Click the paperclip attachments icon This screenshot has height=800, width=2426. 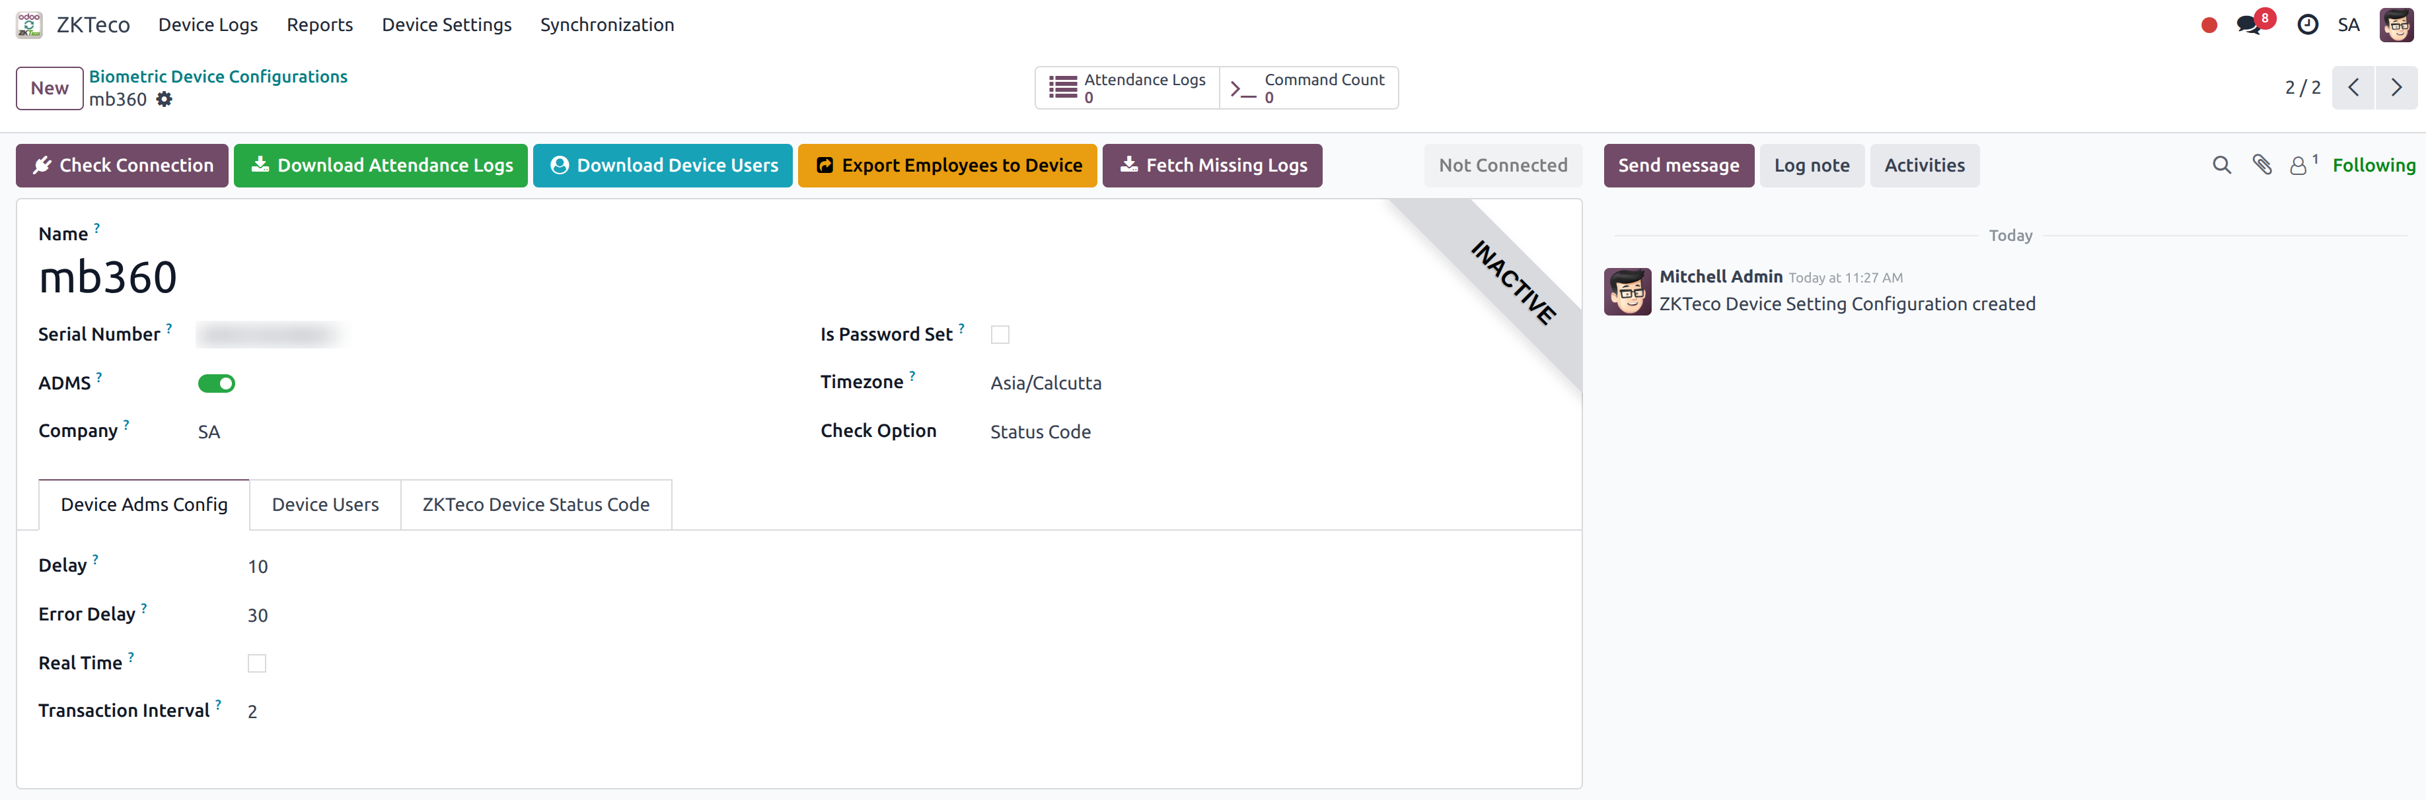[x=2261, y=166]
